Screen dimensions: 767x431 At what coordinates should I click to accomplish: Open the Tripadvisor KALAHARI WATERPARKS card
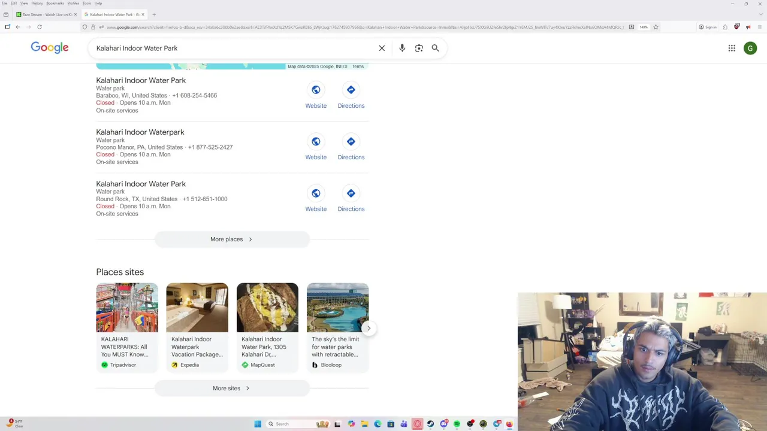pos(127,327)
